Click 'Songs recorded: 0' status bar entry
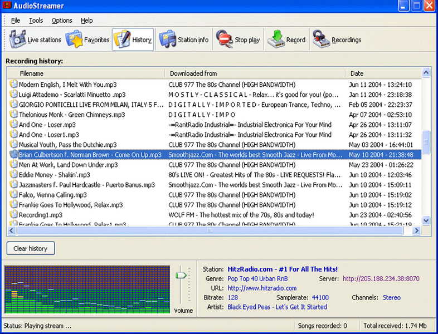 click(x=322, y=326)
